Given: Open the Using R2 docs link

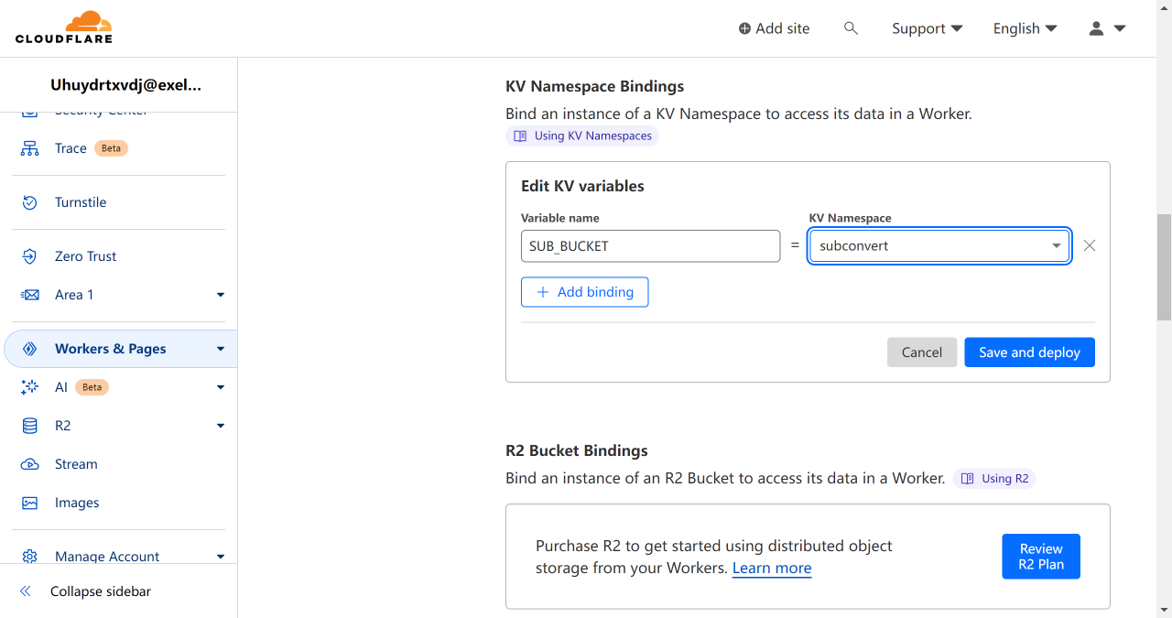Looking at the screenshot, I should pyautogui.click(x=994, y=478).
